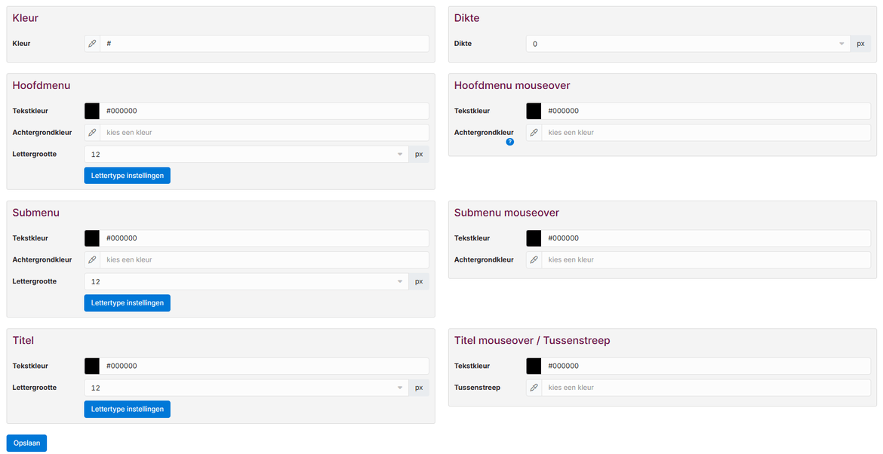Click Hoofdmenu mouseover Achtergrondkleur eyedropper icon
The image size is (883, 454).
pos(534,133)
